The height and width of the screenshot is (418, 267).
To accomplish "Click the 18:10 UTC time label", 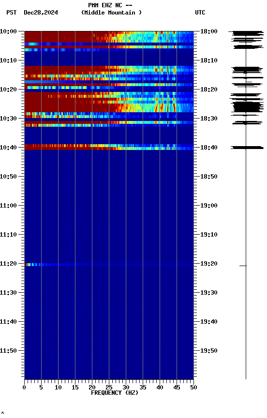I will 209,60.
